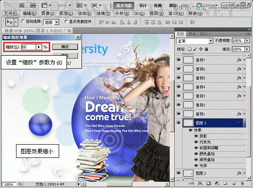Select the 设计 workspace button

(x=143, y=5)
